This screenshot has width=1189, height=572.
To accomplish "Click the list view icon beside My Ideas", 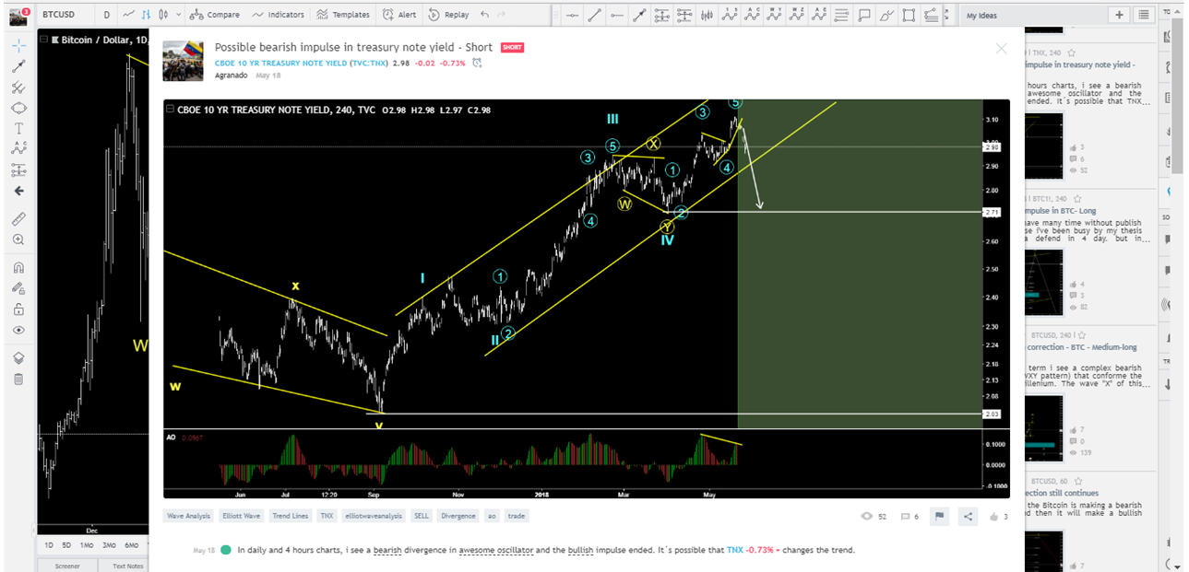I will 1143,15.
